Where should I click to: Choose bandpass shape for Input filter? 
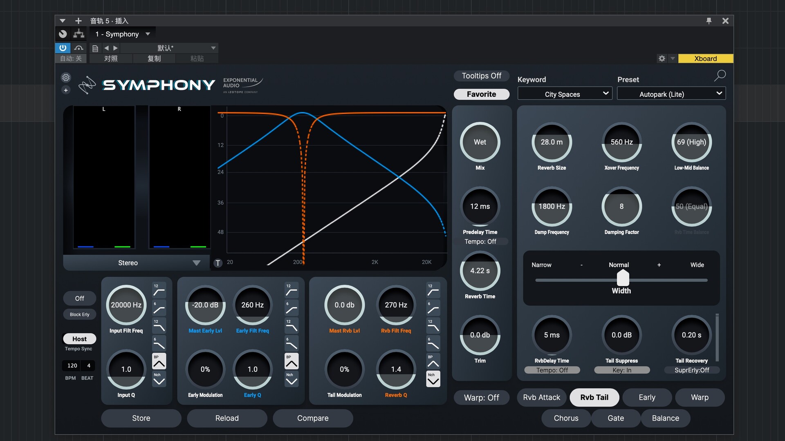(x=159, y=361)
